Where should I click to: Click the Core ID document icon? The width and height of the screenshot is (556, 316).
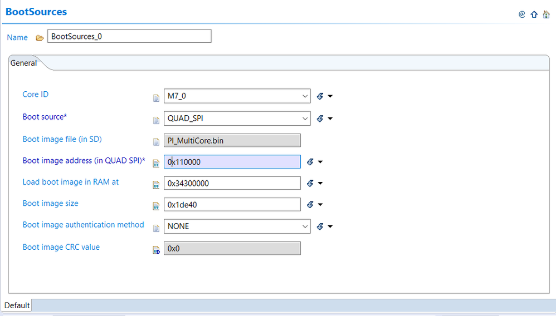click(x=157, y=97)
